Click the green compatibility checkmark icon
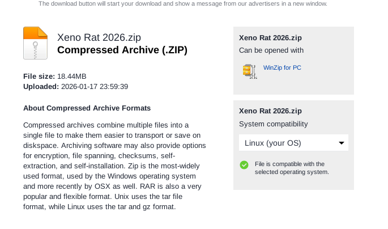388x229 pixels. [x=244, y=165]
